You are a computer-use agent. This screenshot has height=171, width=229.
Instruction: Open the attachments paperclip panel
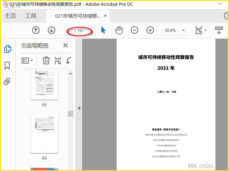tap(7, 82)
